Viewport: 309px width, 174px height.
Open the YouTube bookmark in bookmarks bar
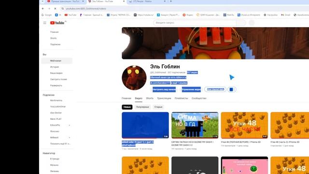(x=70, y=15)
